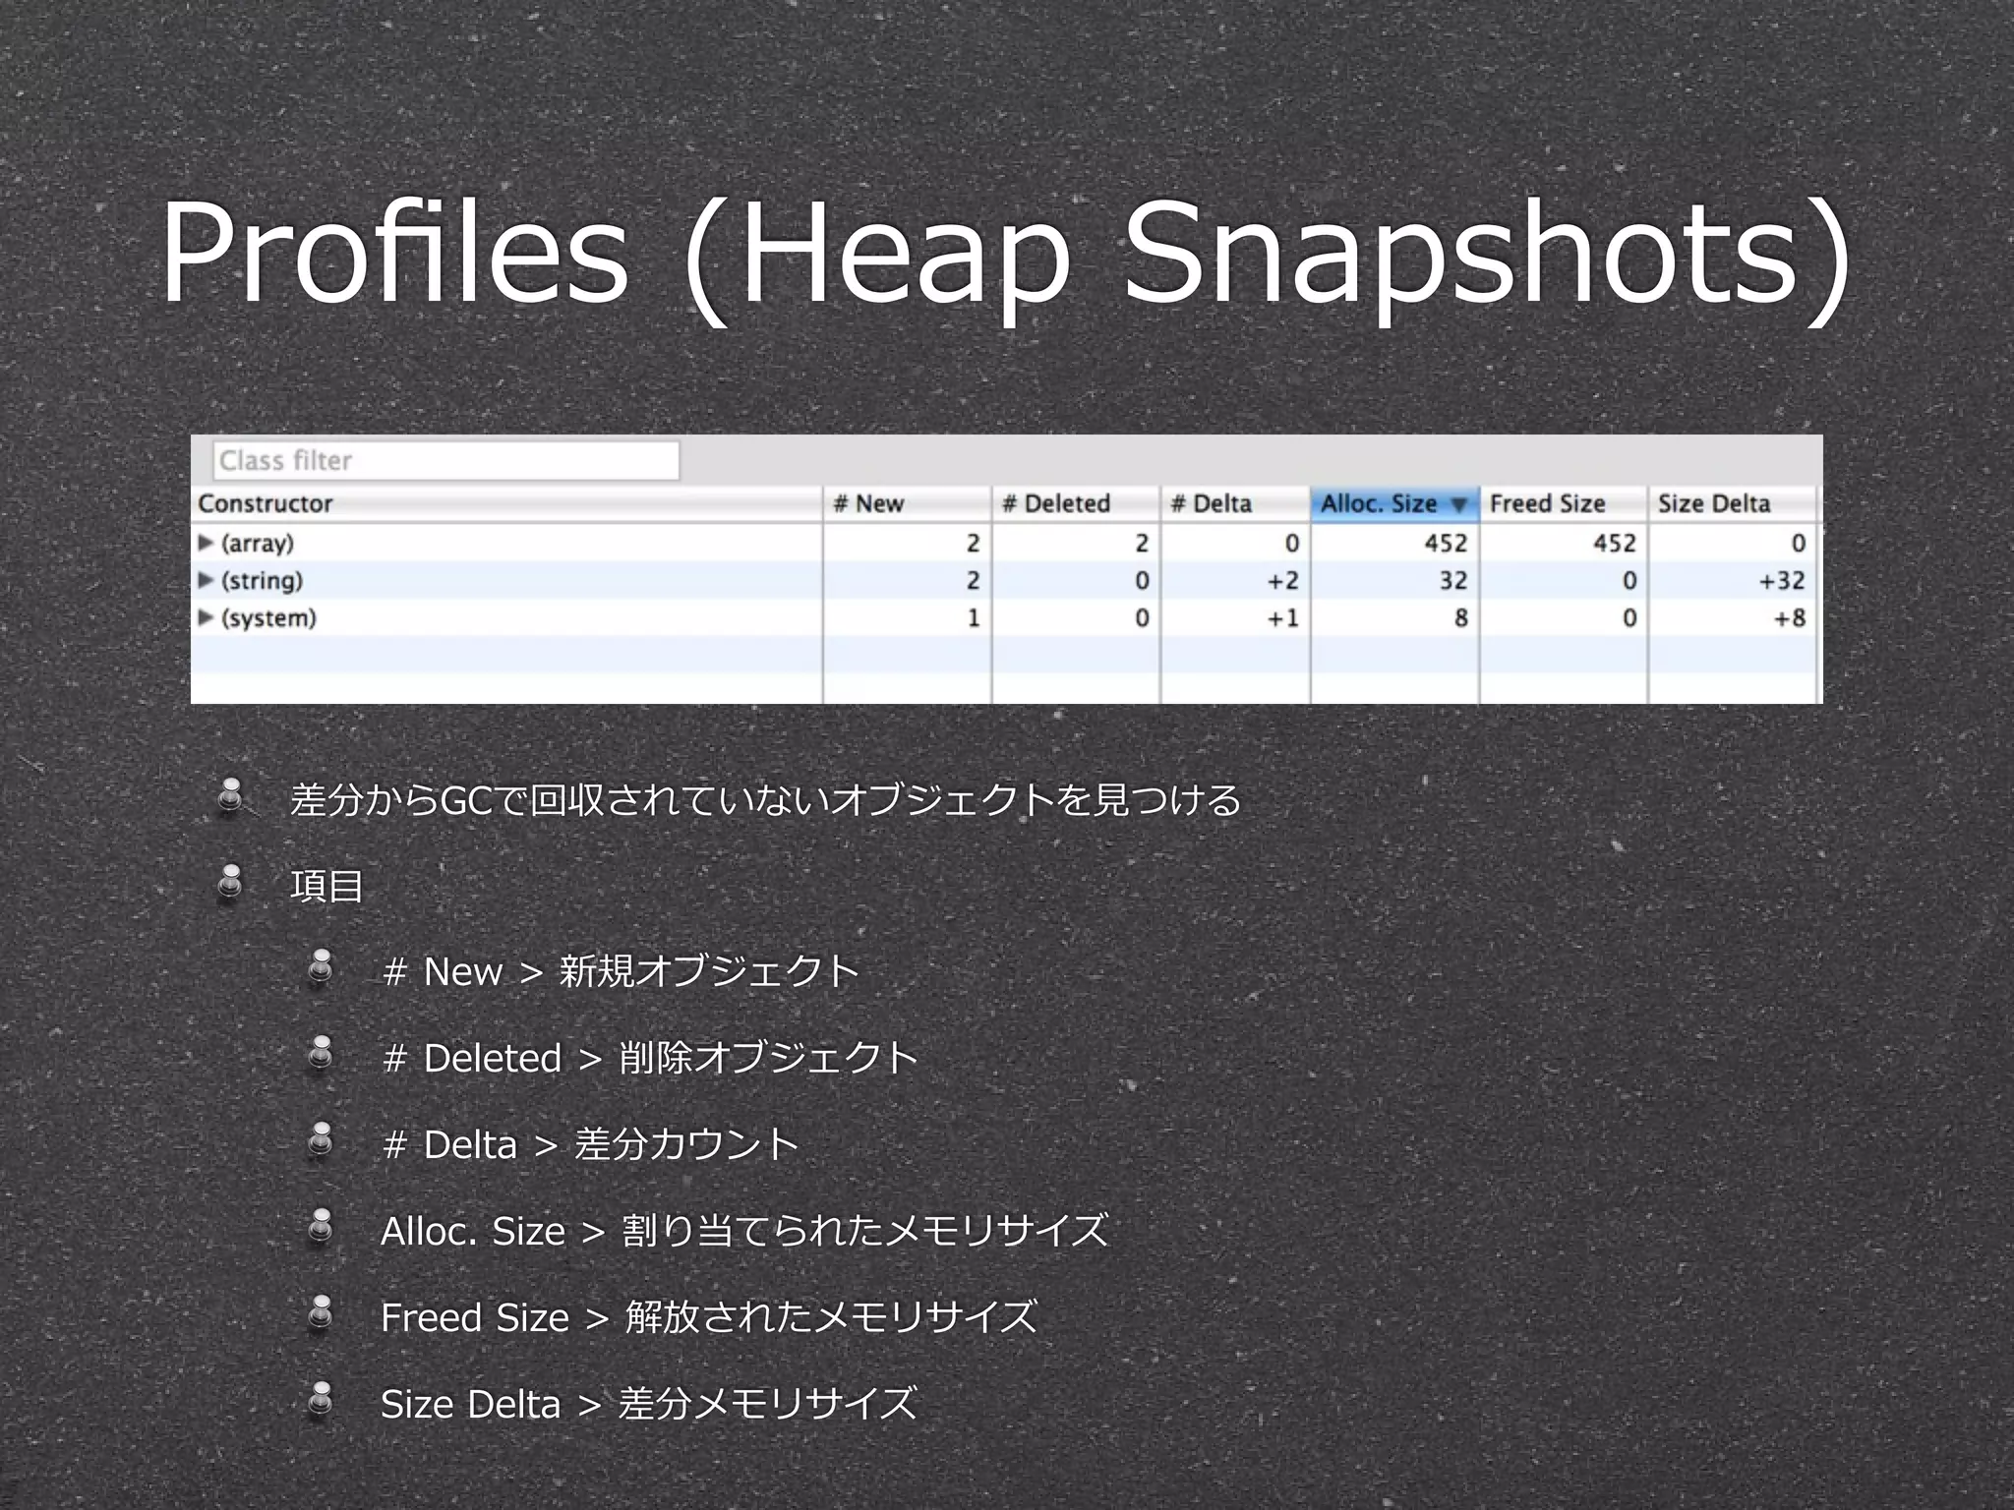Sort by the # Delta column header
Screen dimensions: 2014x1510
[x=1235, y=503]
